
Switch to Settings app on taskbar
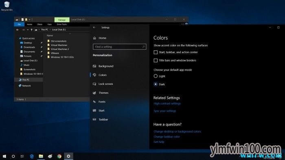68,156
